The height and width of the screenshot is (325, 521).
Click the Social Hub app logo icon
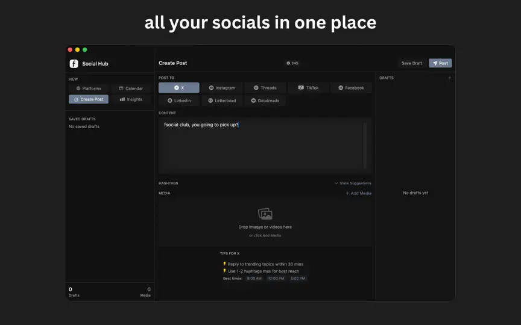(74, 64)
